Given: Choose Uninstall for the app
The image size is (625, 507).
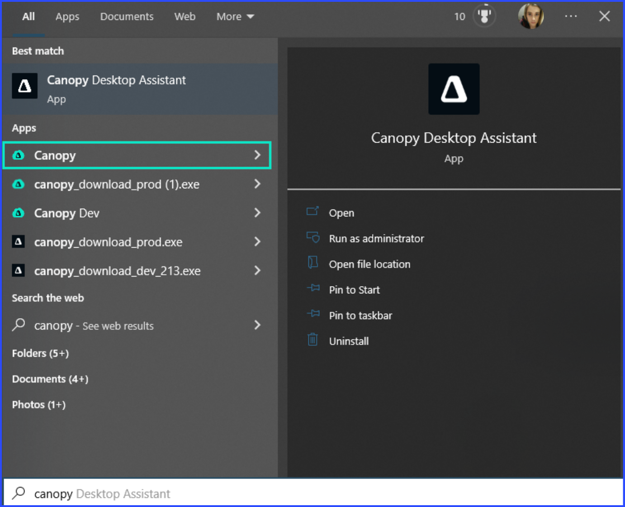Looking at the screenshot, I should [349, 341].
